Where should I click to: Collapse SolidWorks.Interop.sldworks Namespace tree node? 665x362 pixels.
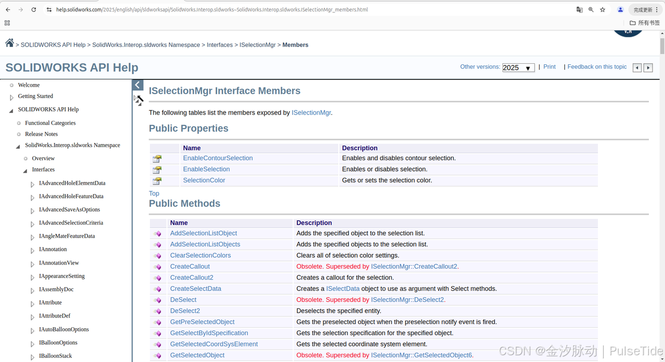(x=19, y=146)
